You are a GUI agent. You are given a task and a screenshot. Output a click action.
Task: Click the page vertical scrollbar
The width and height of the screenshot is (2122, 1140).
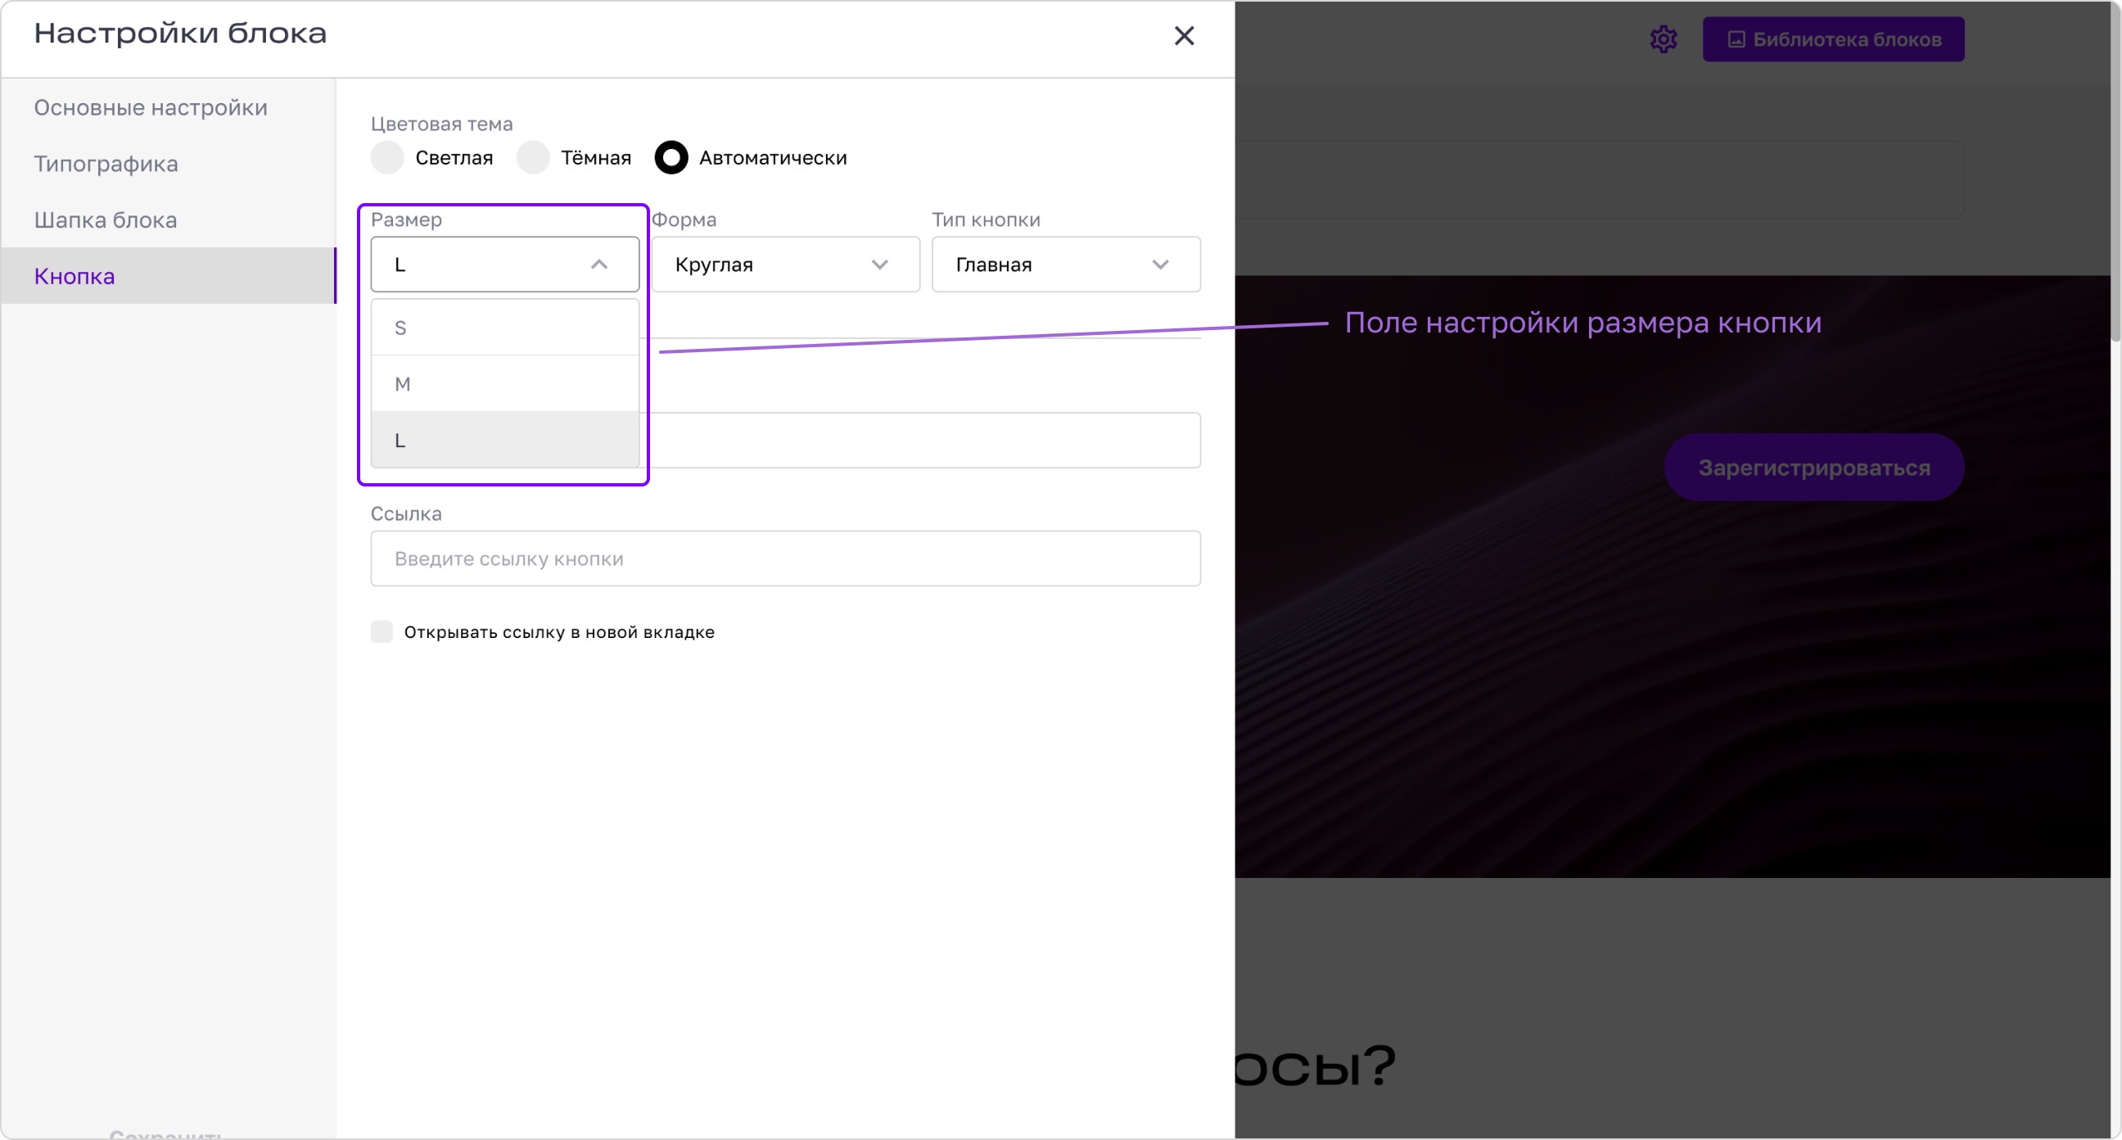pos(2115,170)
